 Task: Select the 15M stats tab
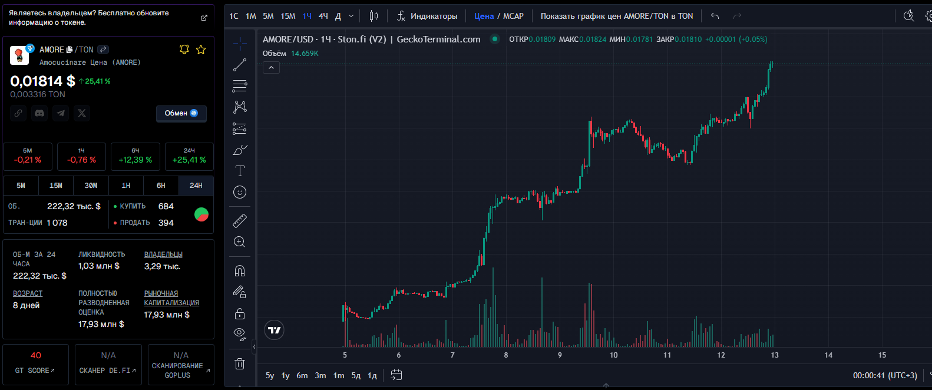[56, 186]
